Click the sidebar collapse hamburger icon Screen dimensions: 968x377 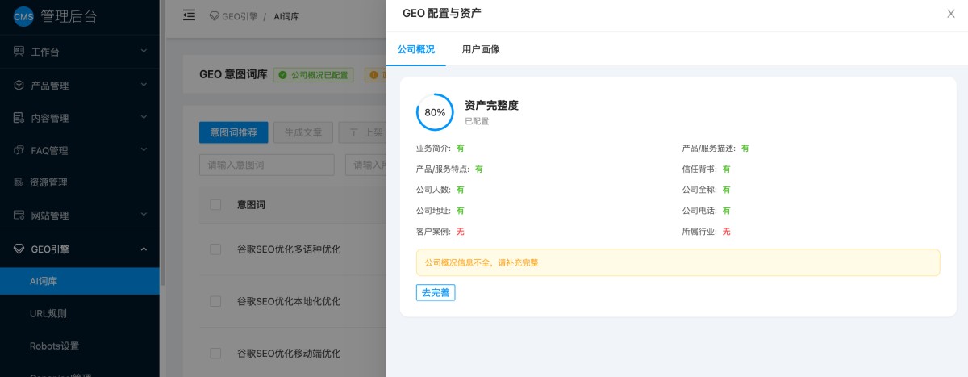[190, 15]
